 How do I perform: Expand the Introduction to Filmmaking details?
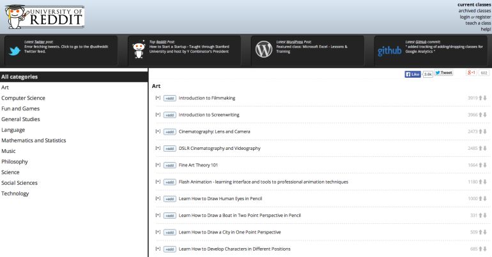pos(158,98)
